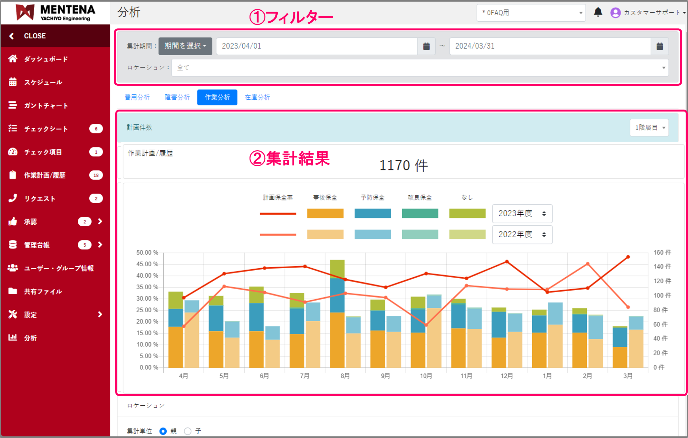The width and height of the screenshot is (688, 438).
Task: Select the 親 radio button under 集計単位
Action: pos(163,431)
